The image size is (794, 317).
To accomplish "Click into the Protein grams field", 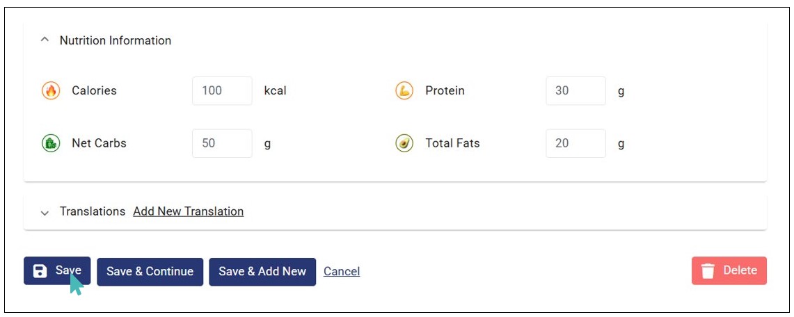I will coord(575,90).
